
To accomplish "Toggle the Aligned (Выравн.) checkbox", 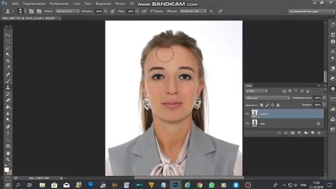I will [152, 11].
